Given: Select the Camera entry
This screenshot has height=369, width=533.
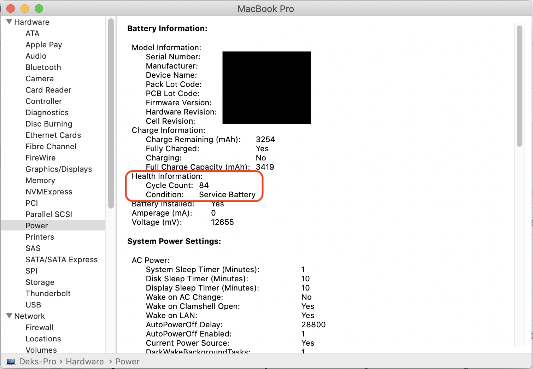Looking at the screenshot, I should pos(40,78).
